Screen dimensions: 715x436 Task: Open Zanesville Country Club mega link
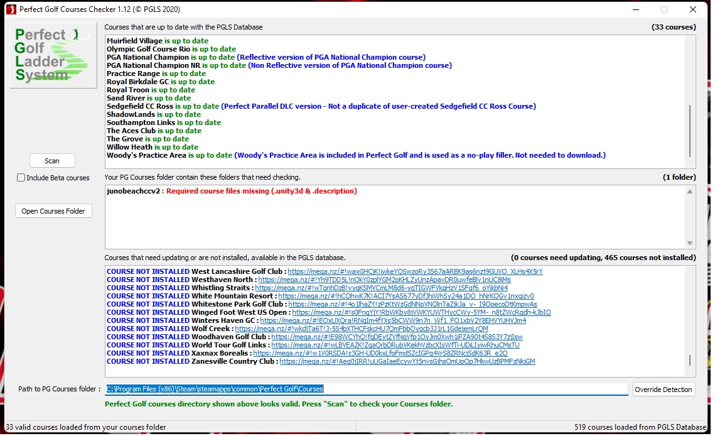(407, 361)
